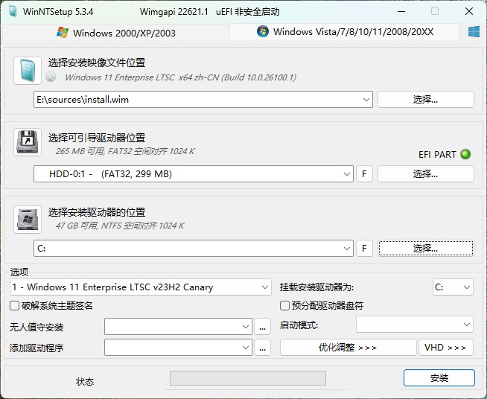This screenshot has width=487, height=399.
Task: Switch to Windows Vista/7/8/10/11/2008/20XX tab
Action: pos(345,32)
